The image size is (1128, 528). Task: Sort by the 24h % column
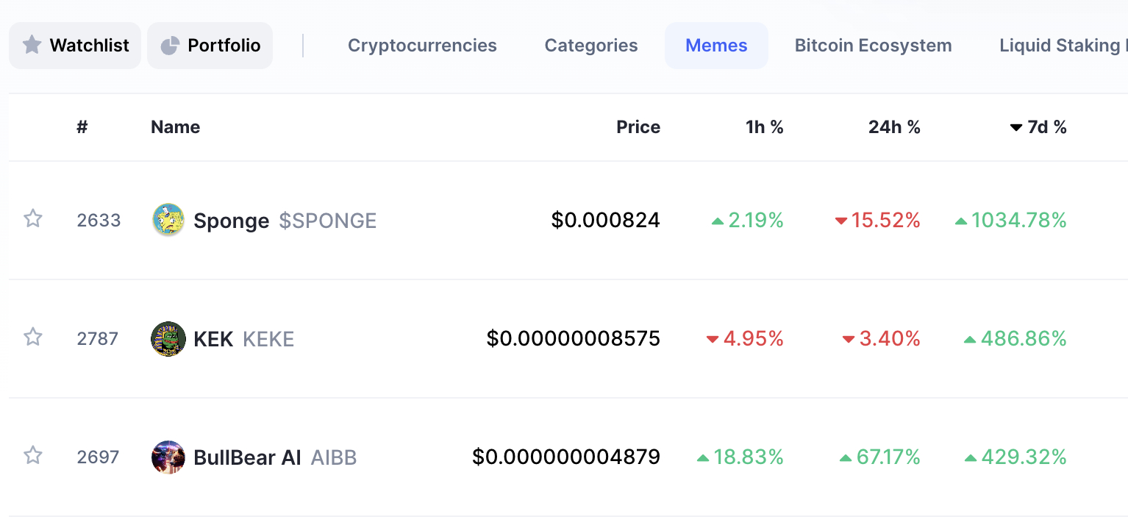tap(894, 127)
